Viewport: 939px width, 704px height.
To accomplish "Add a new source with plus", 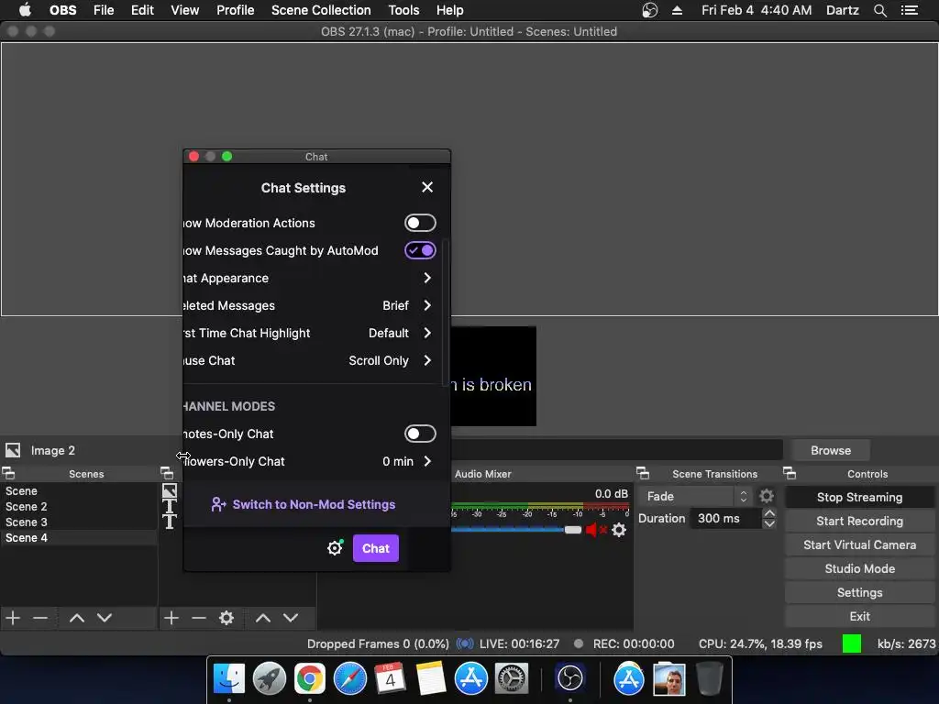I will [x=171, y=618].
